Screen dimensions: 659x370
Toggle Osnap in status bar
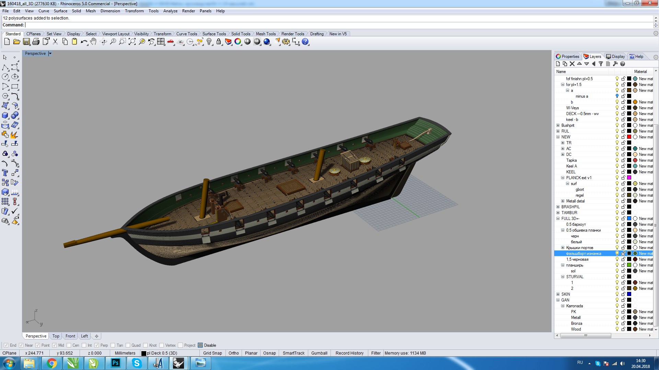click(269, 353)
